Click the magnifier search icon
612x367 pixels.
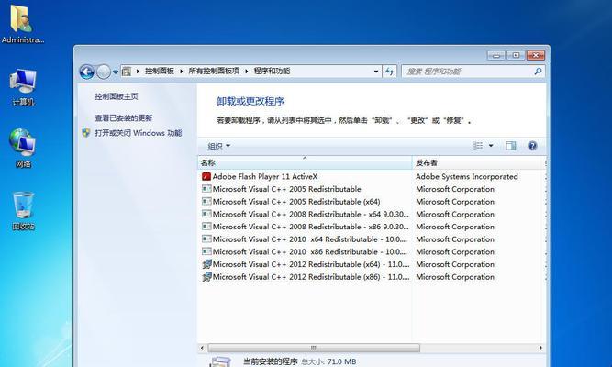pyautogui.click(x=538, y=72)
